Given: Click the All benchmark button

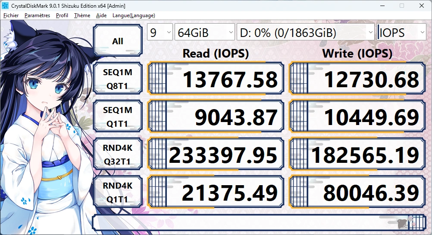Looking at the screenshot, I should [x=118, y=41].
